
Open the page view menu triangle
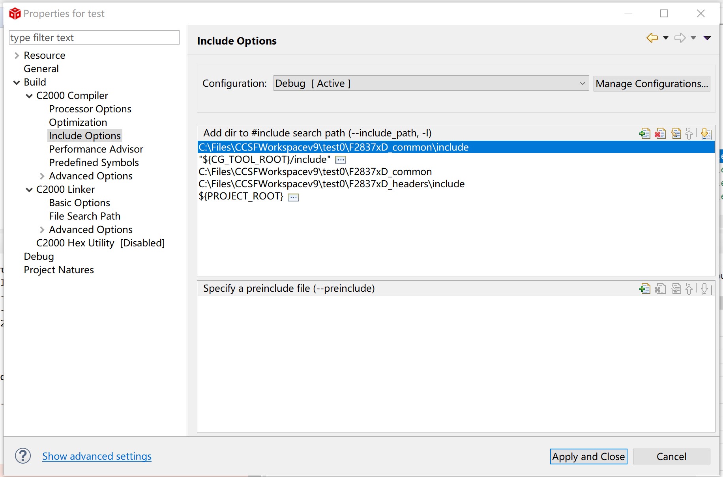coord(707,38)
